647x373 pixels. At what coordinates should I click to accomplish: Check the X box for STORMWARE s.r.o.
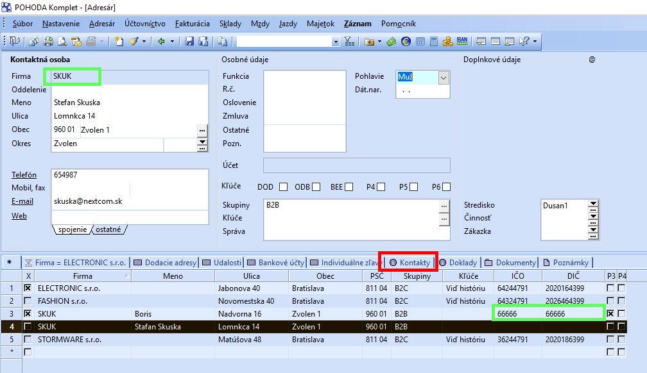pyautogui.click(x=28, y=340)
